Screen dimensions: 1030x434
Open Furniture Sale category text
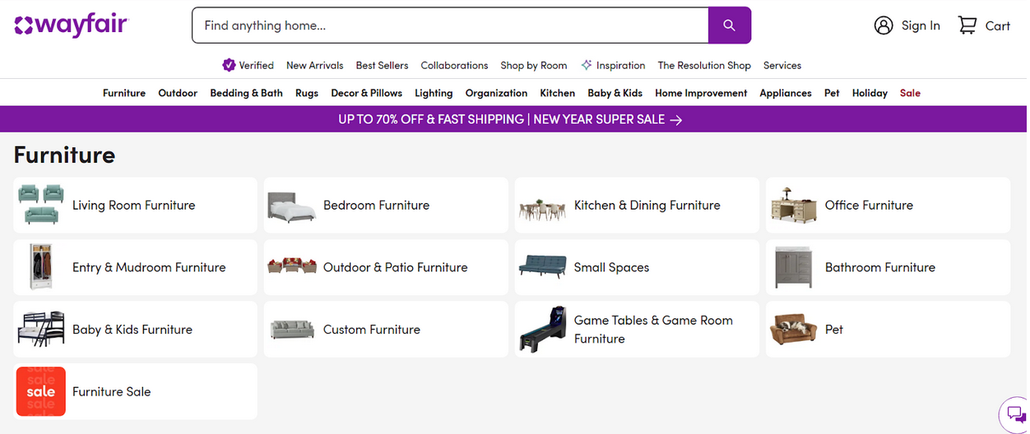click(x=112, y=392)
